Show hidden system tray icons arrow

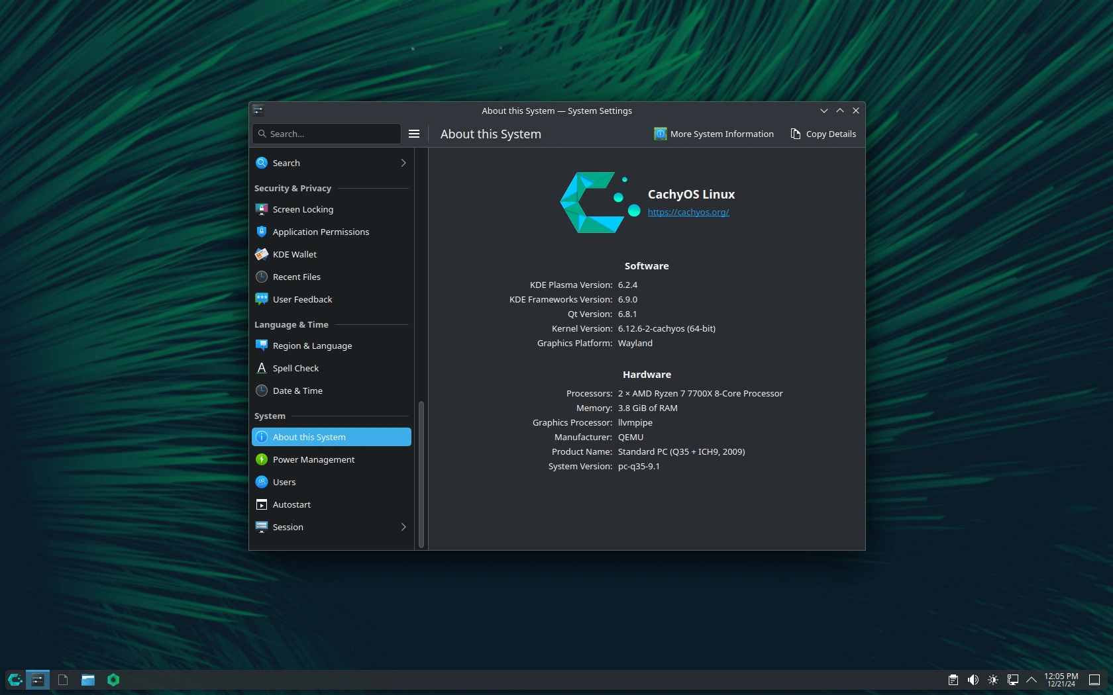pos(1032,680)
